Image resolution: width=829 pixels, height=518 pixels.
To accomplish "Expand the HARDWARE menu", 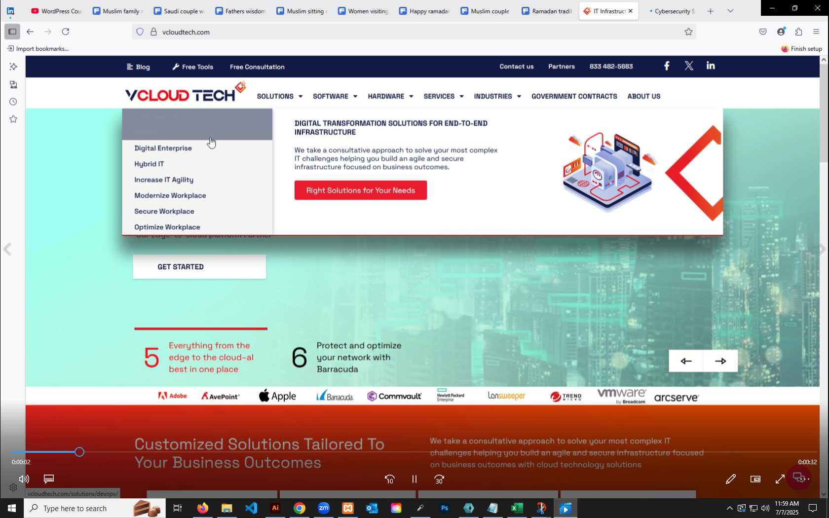I will click(390, 96).
